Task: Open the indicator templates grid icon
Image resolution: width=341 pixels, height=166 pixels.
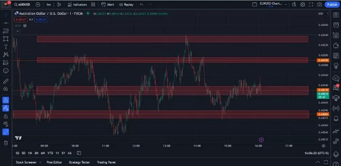Action: click(93, 5)
